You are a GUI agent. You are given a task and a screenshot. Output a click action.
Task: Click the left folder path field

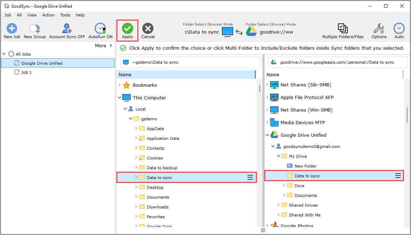tap(190, 62)
